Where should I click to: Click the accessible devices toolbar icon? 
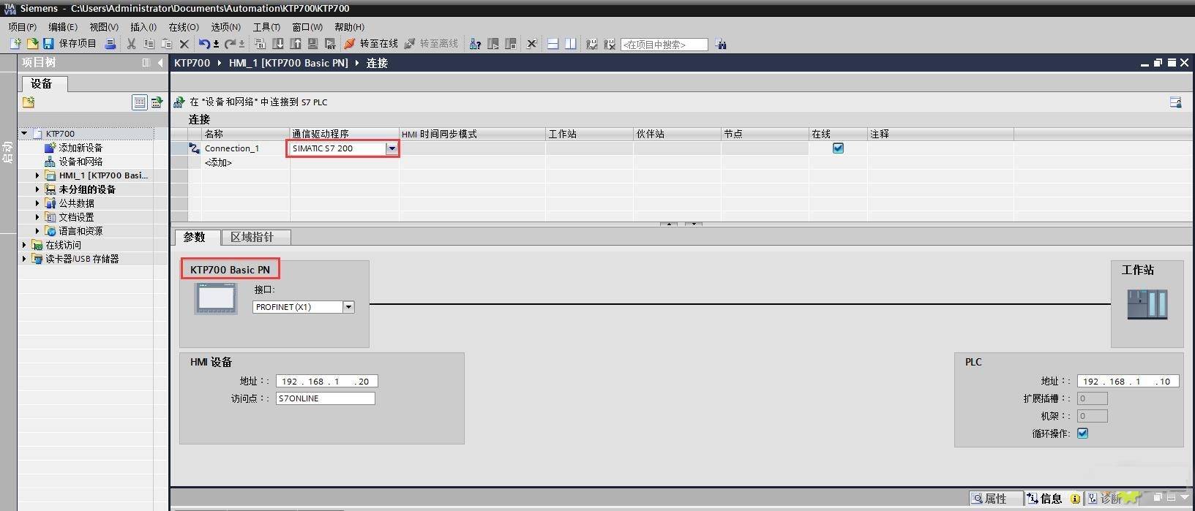pyautogui.click(x=475, y=44)
